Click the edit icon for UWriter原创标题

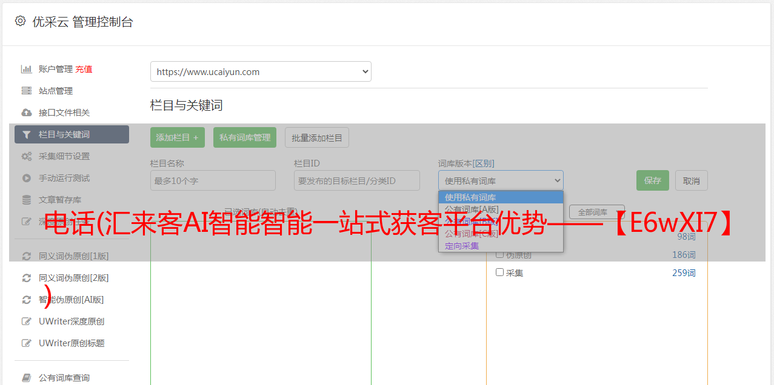click(x=26, y=343)
